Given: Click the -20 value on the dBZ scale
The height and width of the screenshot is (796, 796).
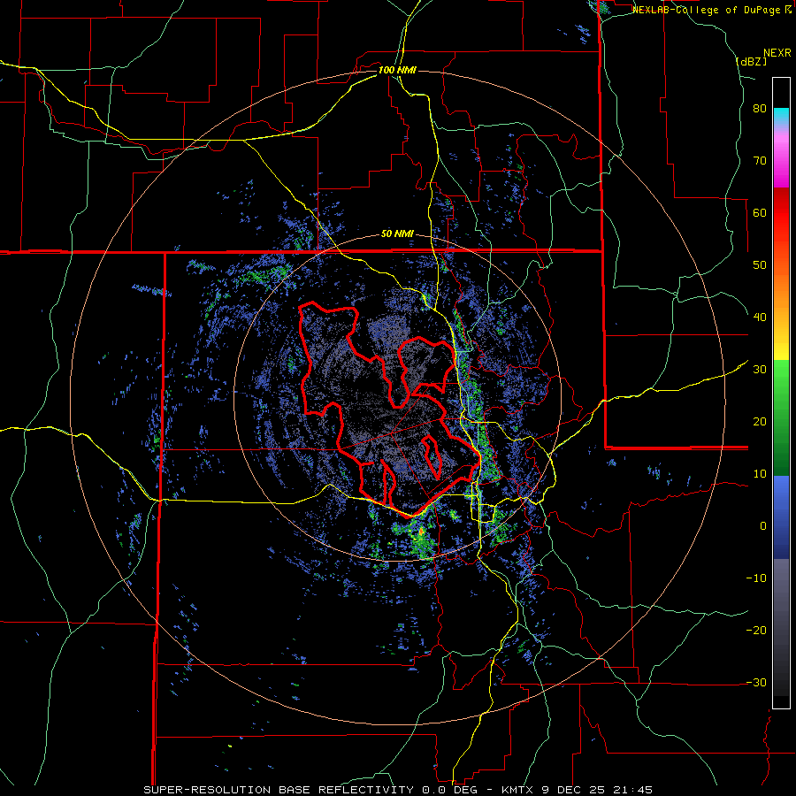Looking at the screenshot, I should pos(756,630).
